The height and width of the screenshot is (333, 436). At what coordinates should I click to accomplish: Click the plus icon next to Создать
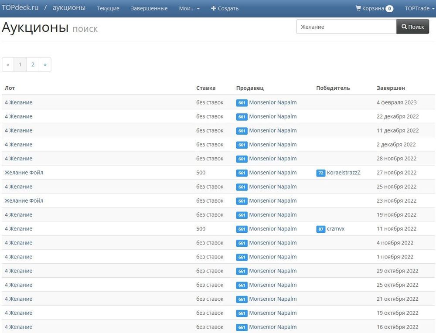[214, 8]
